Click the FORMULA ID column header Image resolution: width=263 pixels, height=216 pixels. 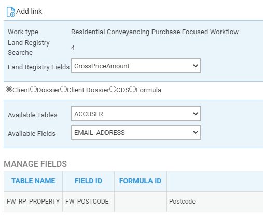140,181
